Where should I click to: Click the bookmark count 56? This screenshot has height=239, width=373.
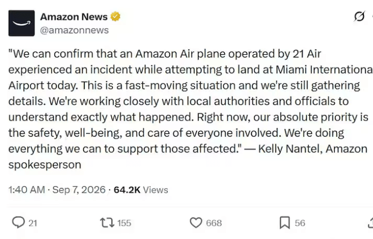[299, 223]
